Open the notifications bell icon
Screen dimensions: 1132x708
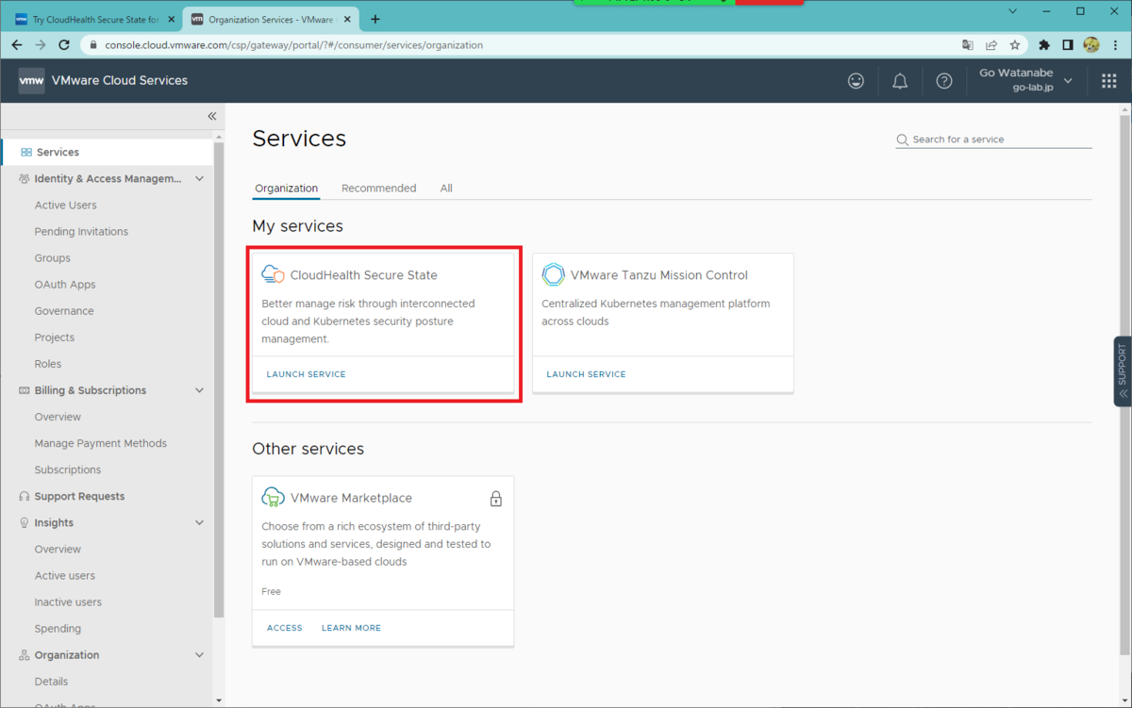point(900,81)
